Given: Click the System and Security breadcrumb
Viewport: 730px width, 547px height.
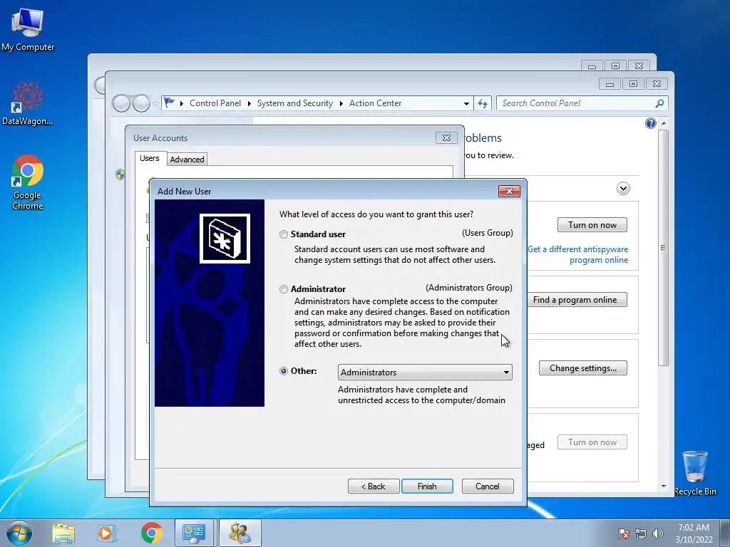Looking at the screenshot, I should coord(294,103).
